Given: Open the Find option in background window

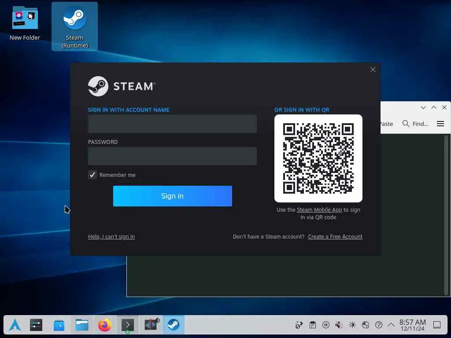Looking at the screenshot, I should pos(415,124).
